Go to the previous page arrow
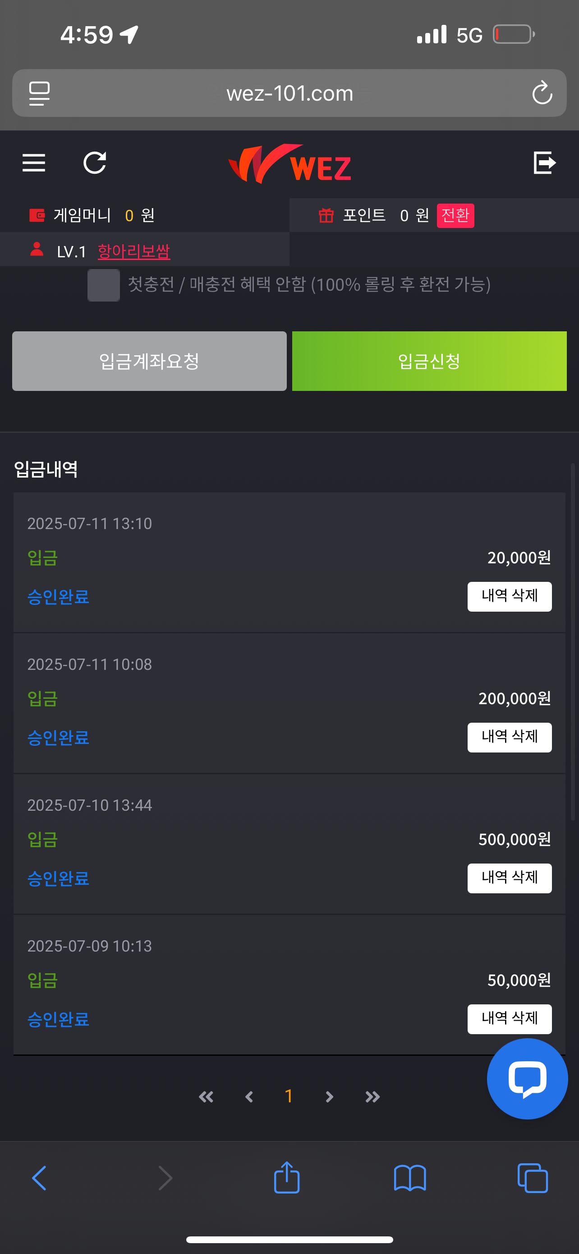This screenshot has width=579, height=1254. click(249, 1097)
